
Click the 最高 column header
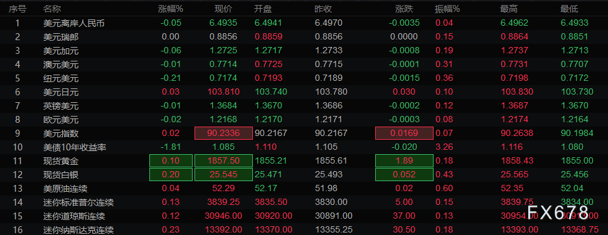click(509, 9)
